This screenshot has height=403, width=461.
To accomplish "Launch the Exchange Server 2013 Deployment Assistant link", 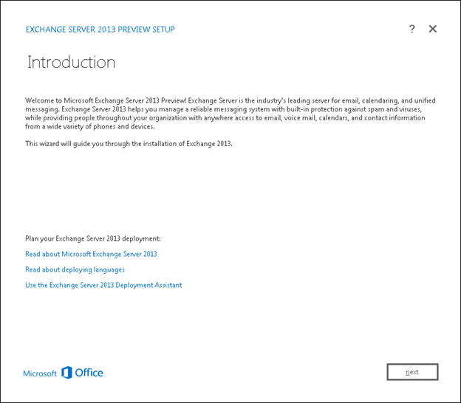I will (x=103, y=285).
